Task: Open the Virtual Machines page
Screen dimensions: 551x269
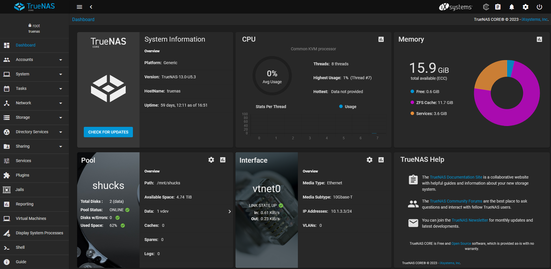Action: [31, 218]
